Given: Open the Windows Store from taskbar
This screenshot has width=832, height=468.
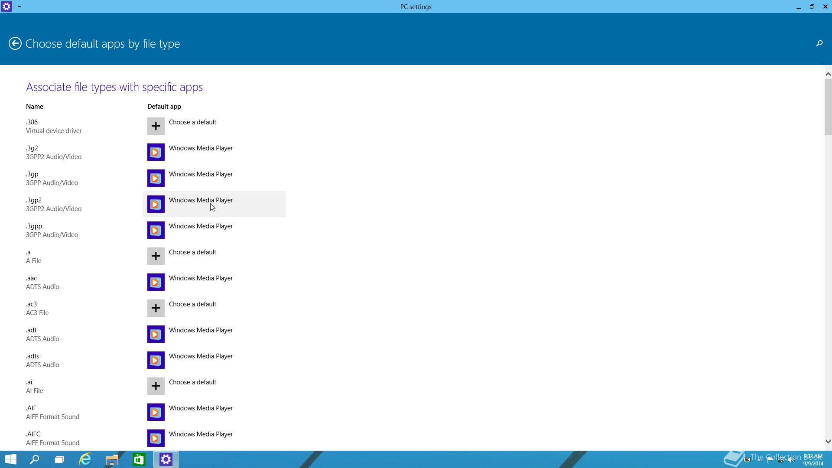Looking at the screenshot, I should coord(139,459).
